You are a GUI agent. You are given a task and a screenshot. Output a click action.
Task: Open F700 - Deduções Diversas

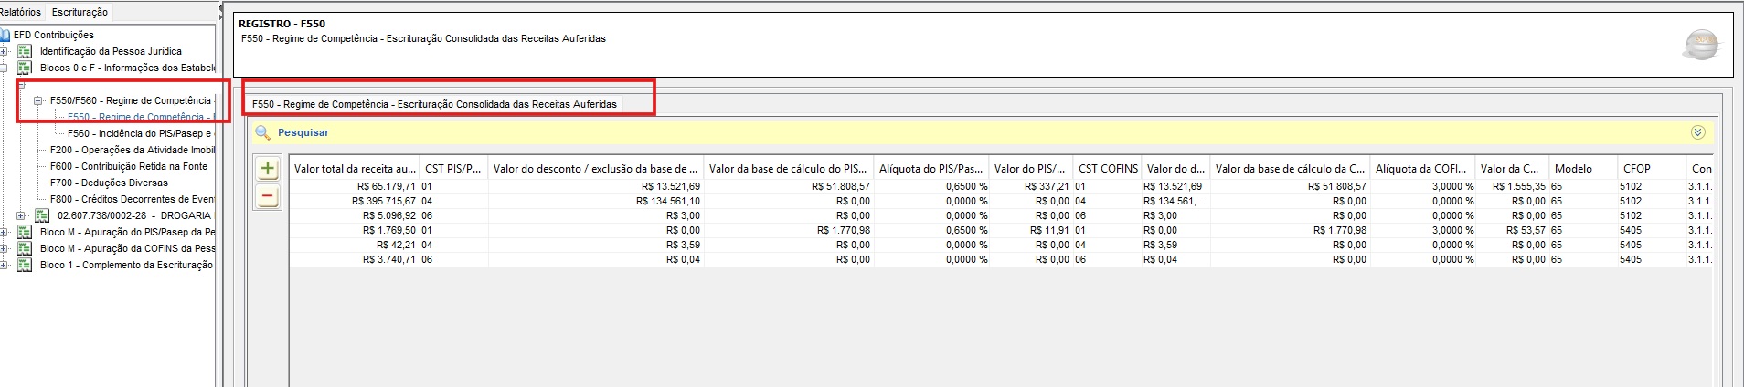coord(109,183)
